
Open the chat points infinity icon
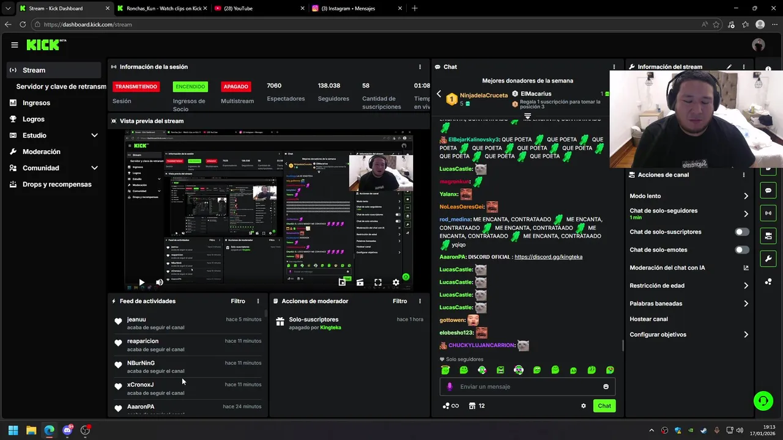[451, 406]
